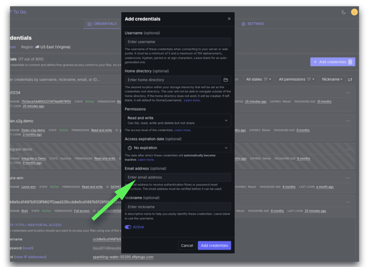Click the folder browse icon for home directory
The image size is (366, 267).
226,80
